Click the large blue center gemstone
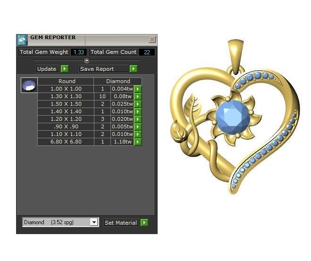Viewport: 311px width, 261px height. [x=233, y=118]
